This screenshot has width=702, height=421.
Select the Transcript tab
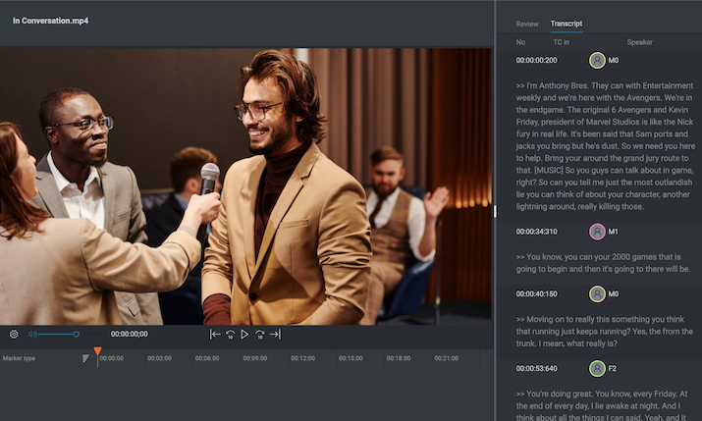coord(566,24)
